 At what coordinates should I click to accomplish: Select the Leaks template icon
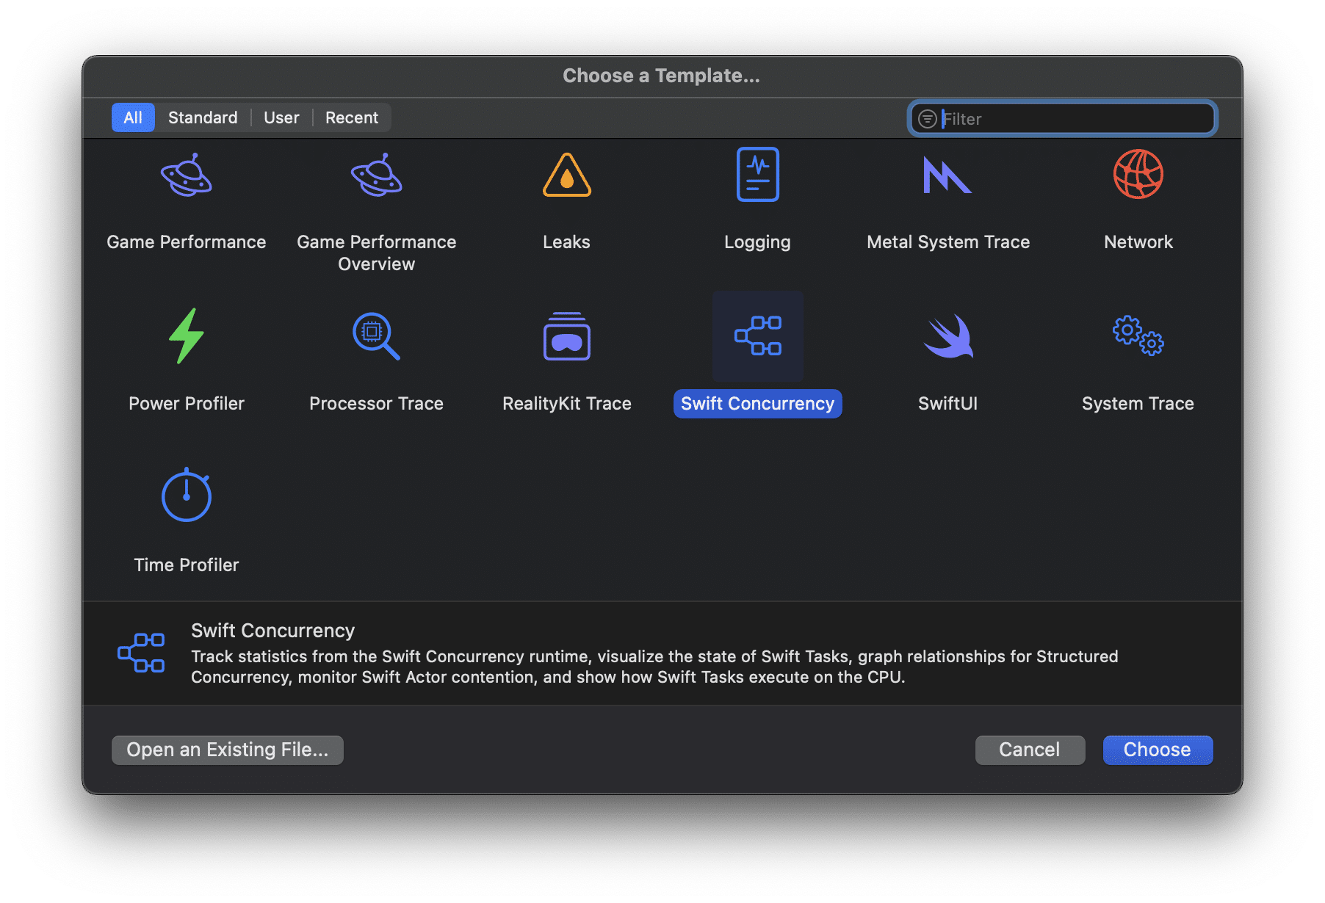566,175
